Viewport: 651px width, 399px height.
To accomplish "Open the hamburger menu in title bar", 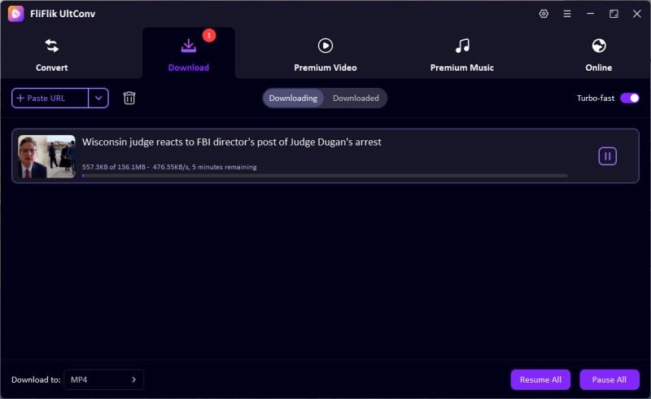I will point(567,14).
